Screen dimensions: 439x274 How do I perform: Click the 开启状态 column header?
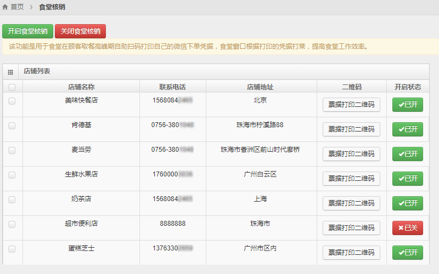click(x=407, y=87)
